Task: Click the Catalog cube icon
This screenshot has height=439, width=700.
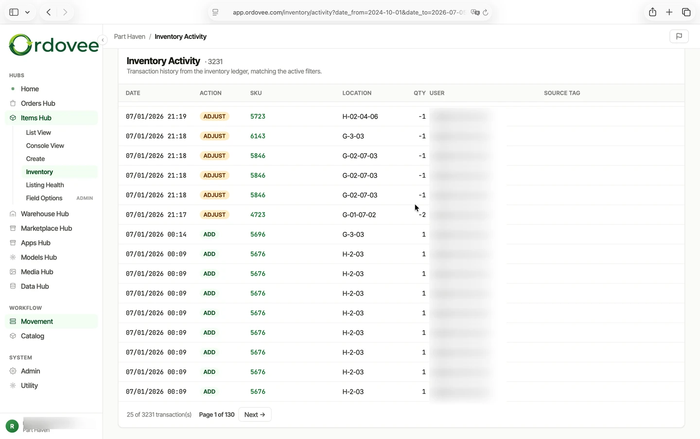Action: (13, 336)
